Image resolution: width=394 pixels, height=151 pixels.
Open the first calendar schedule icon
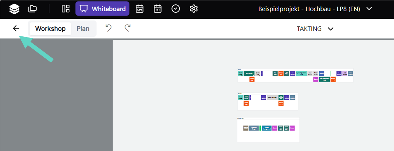(x=140, y=9)
